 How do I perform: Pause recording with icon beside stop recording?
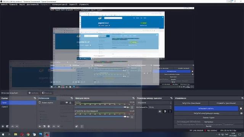pyautogui.click(x=241, y=108)
